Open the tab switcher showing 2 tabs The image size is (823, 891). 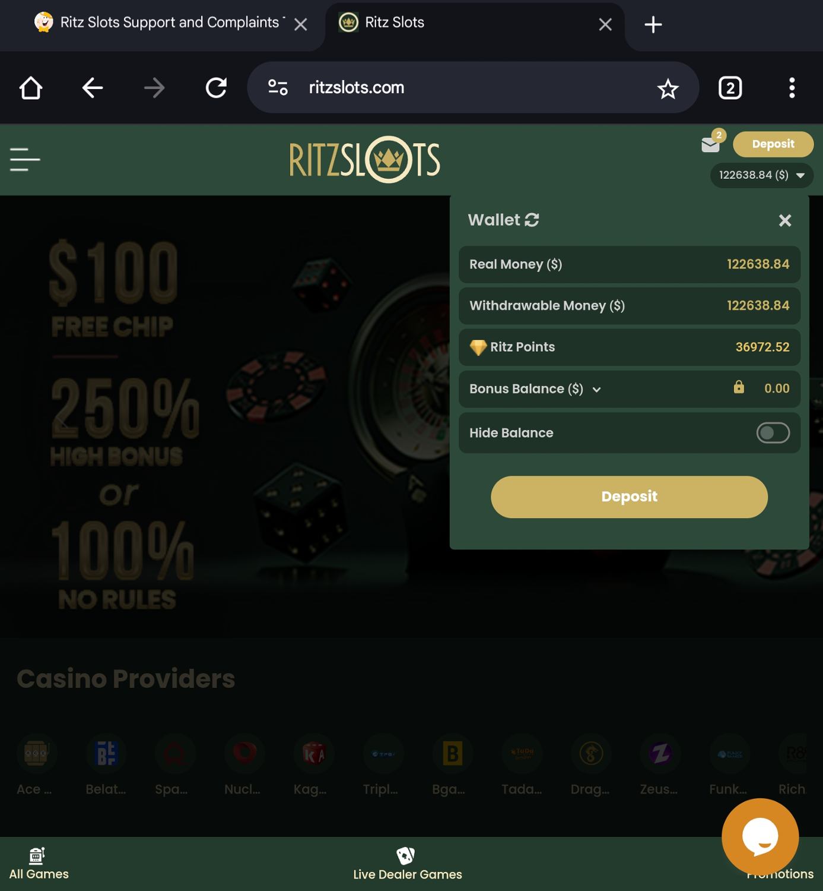[x=730, y=88]
